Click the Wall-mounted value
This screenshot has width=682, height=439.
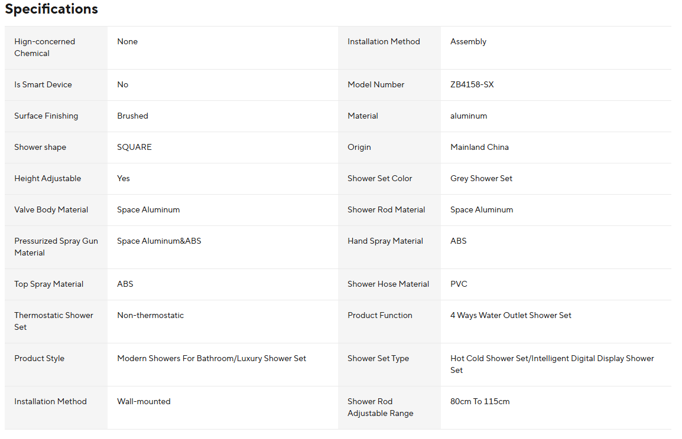pos(144,402)
